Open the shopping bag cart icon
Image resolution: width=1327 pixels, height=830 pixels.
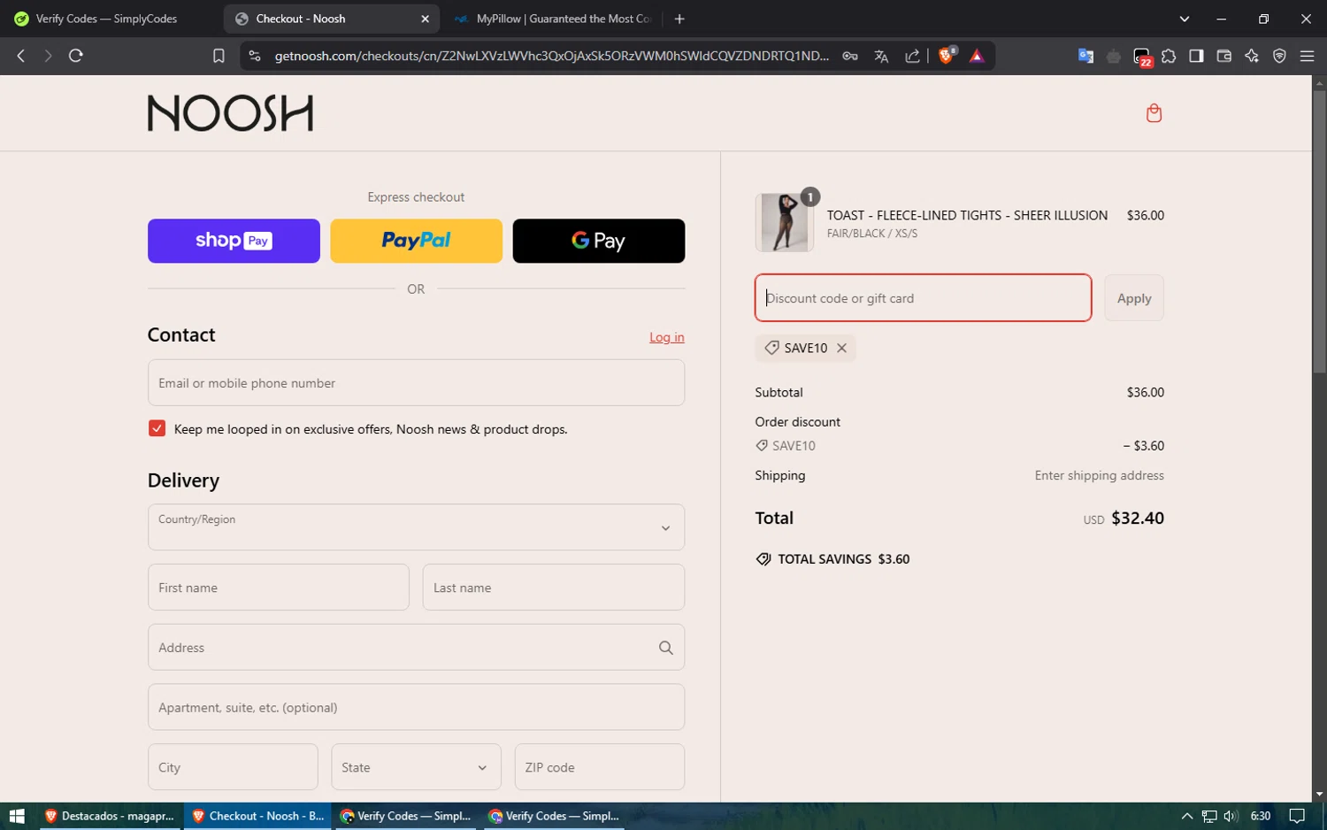(x=1154, y=113)
